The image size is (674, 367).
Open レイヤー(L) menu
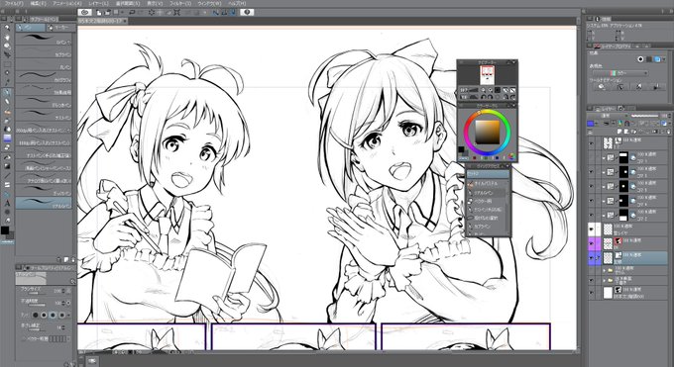(98, 3)
